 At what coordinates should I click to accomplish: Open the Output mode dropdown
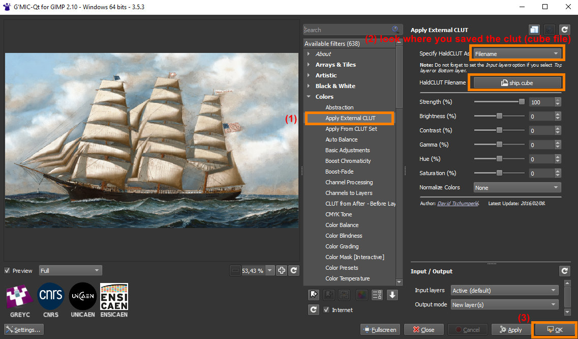coord(505,305)
